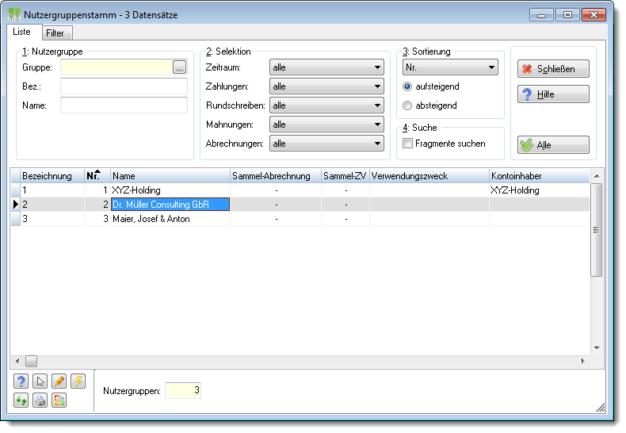
Task: Select the absteigend sort order radio button
Action: (x=407, y=105)
